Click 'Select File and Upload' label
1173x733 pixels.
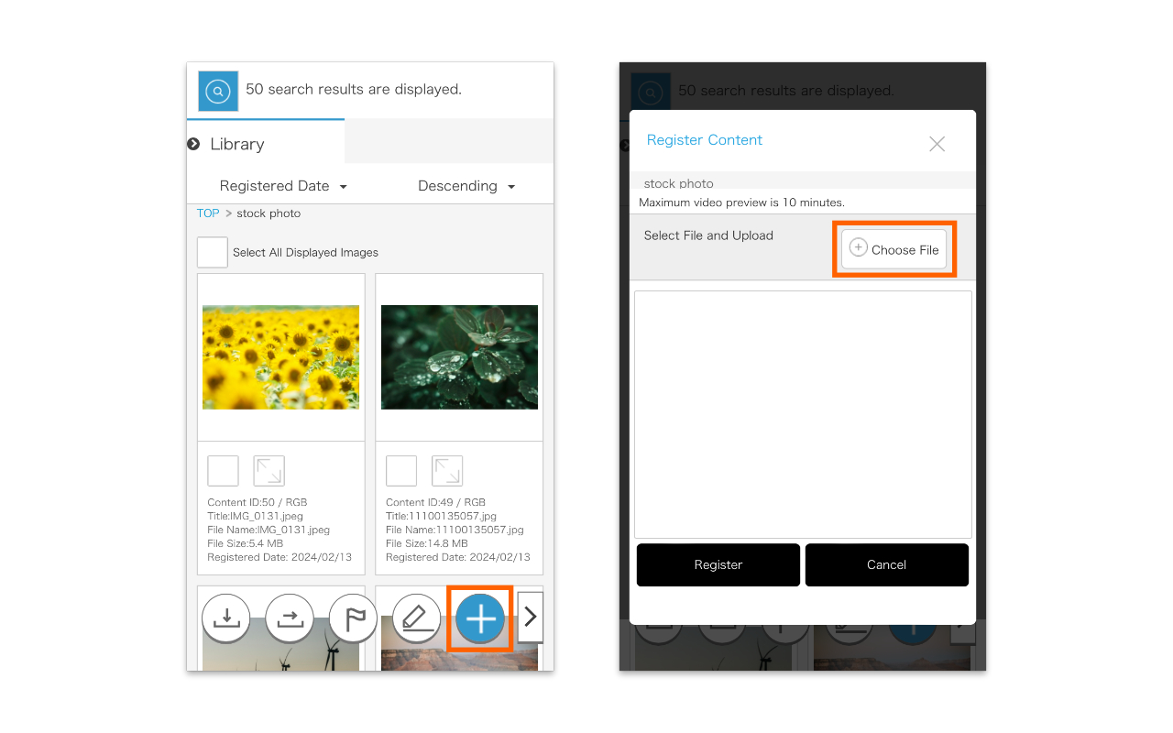pos(708,235)
